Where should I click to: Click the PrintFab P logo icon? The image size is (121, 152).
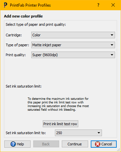5,5
